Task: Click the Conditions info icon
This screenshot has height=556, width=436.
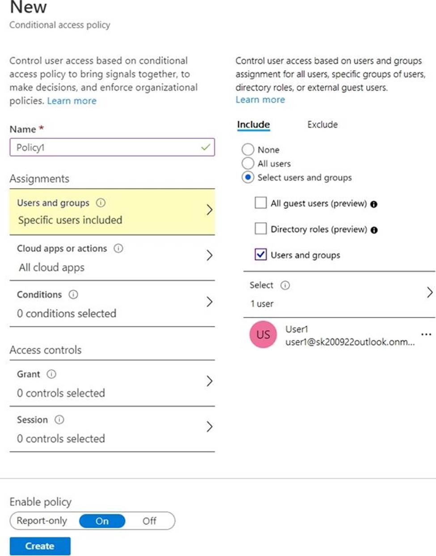Action: tap(73, 295)
